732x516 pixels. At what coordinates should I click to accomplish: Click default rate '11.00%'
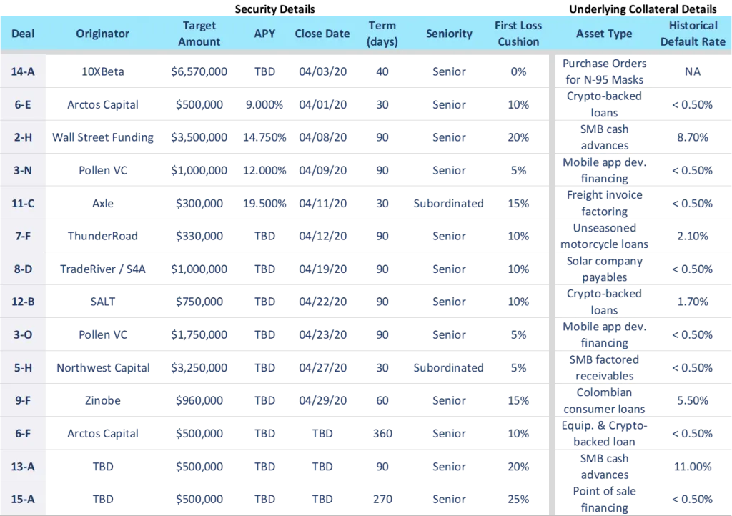pyautogui.click(x=693, y=466)
